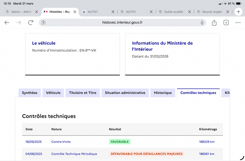Open the Historique tab
The image size is (245, 161).
point(163,93)
